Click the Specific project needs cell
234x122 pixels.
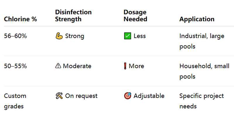[x=202, y=101]
